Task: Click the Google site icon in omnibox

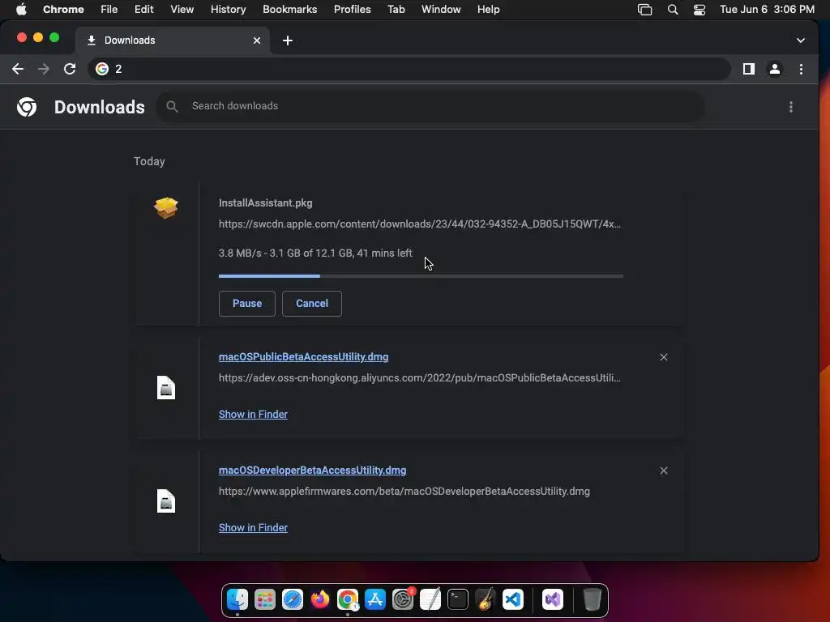Action: coord(102,69)
